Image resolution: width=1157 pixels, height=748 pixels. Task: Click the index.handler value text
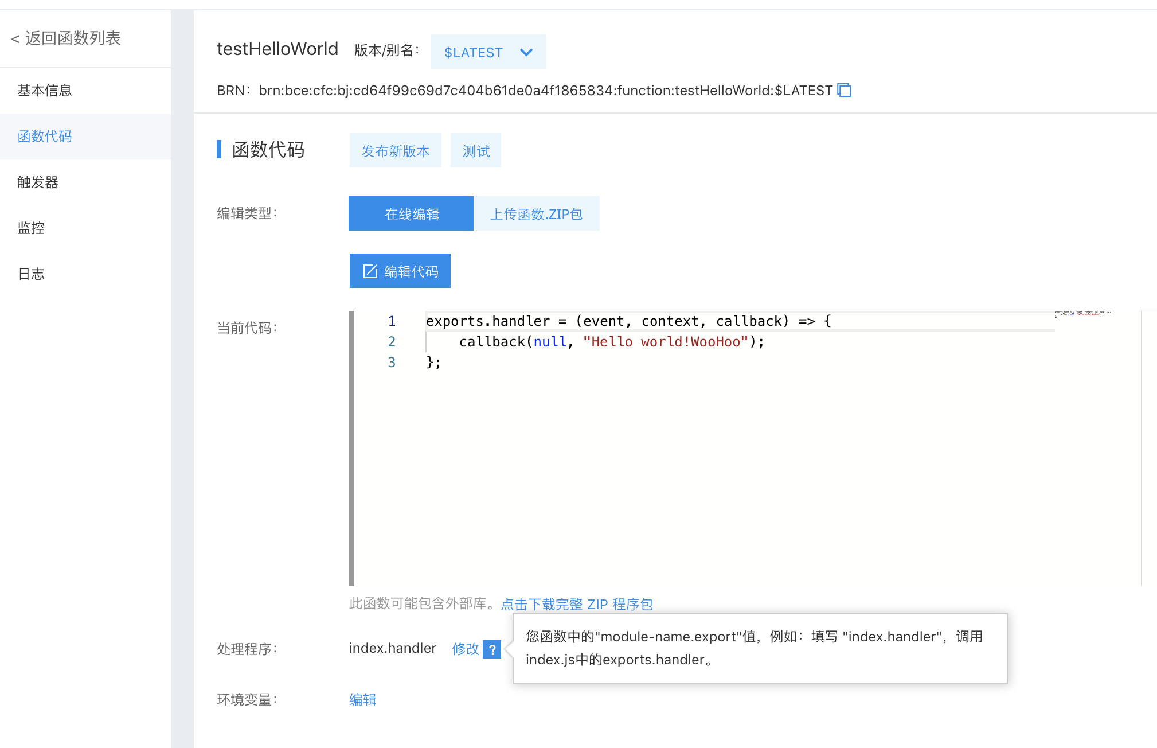pyautogui.click(x=393, y=648)
